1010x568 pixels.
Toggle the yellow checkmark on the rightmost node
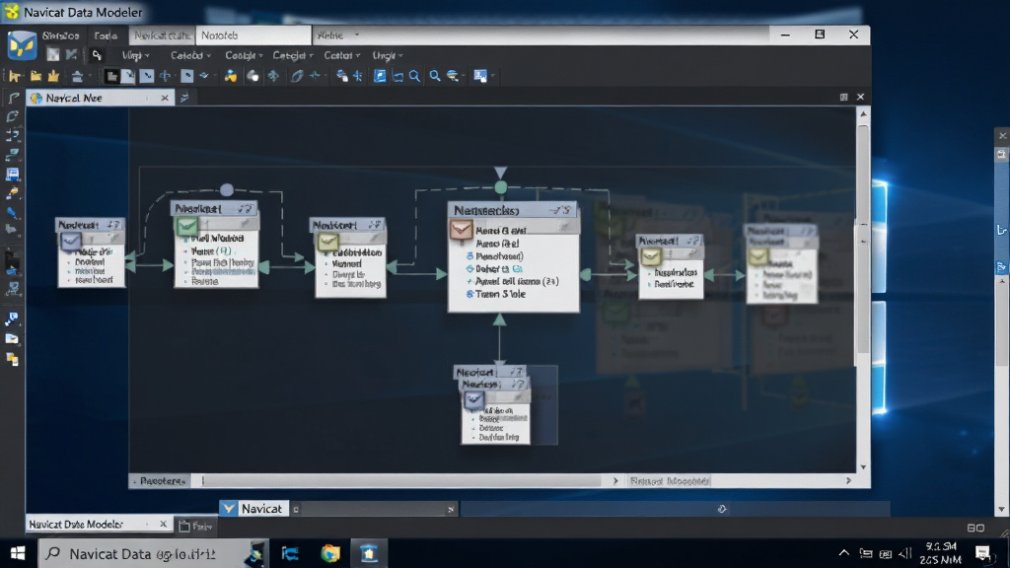tap(758, 256)
